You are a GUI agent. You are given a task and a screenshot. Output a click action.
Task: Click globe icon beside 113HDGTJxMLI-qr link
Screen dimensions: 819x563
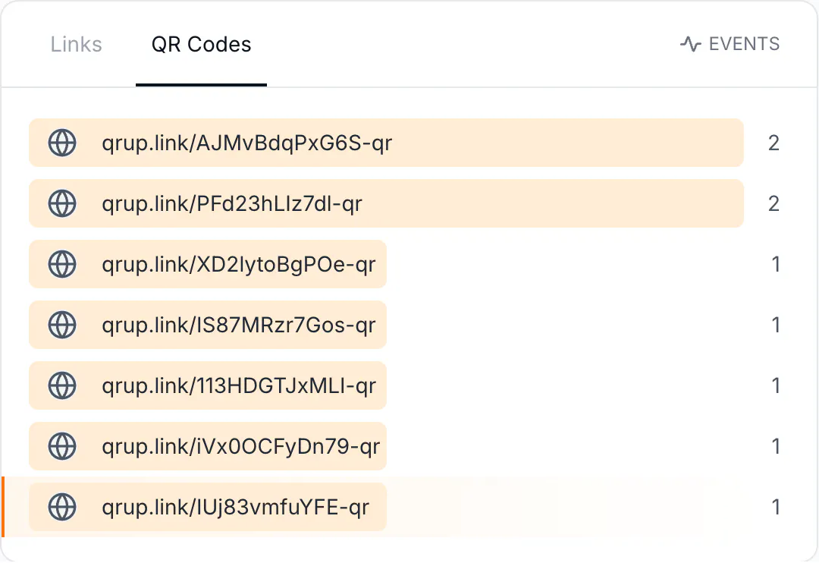[62, 385]
